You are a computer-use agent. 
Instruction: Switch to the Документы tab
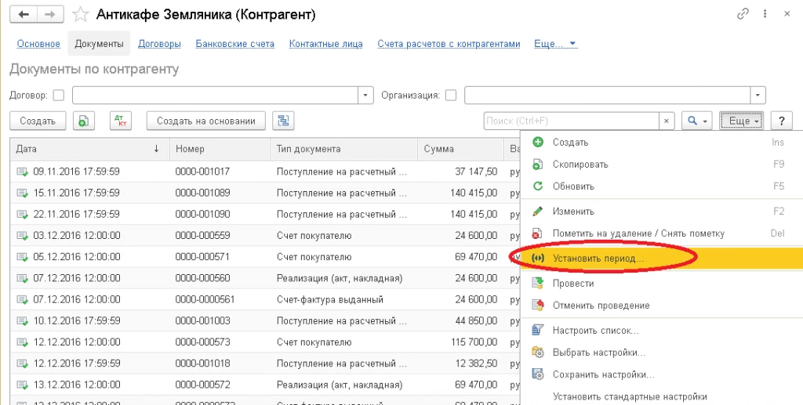(99, 44)
